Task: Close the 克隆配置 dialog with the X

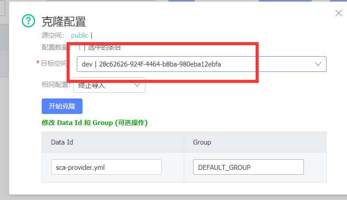Action: pos(339,13)
